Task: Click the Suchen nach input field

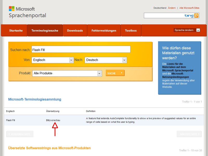Action: click(x=81, y=49)
